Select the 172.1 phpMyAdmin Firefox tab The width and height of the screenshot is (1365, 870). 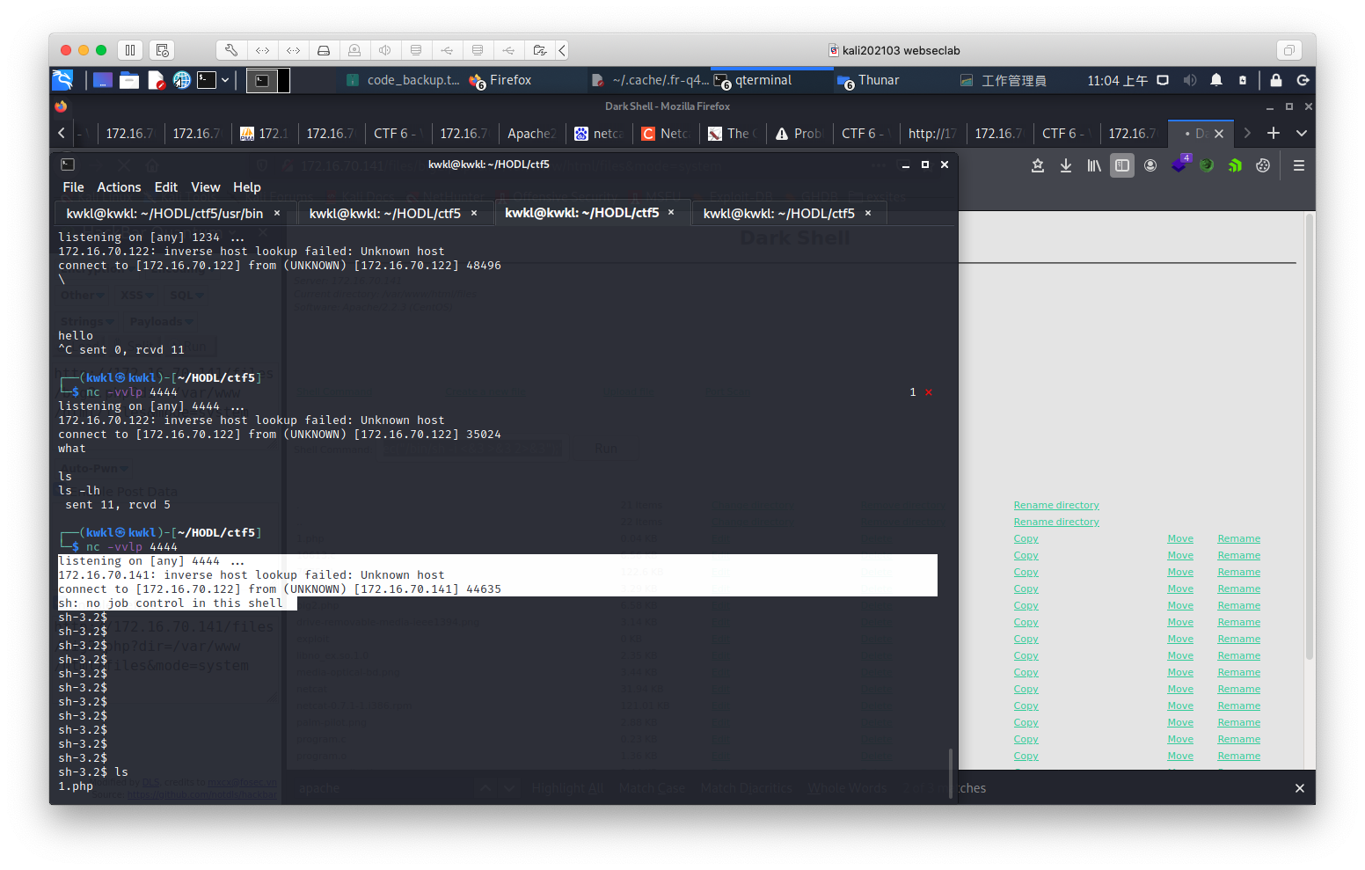point(264,133)
